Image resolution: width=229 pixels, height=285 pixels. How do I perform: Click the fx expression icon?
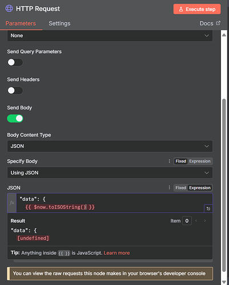[x=12, y=203]
